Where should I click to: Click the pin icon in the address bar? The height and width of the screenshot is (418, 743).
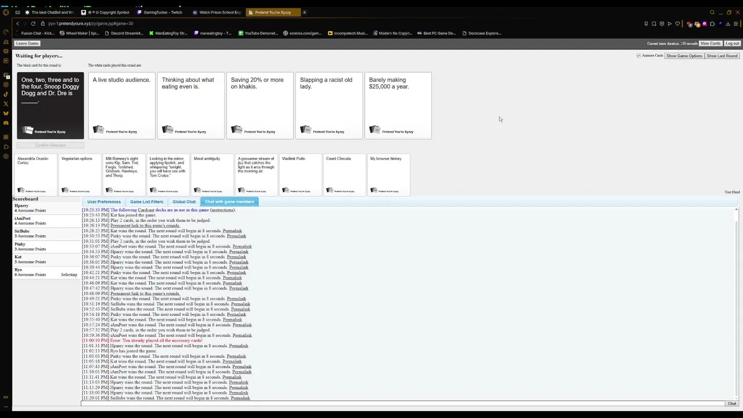click(646, 24)
